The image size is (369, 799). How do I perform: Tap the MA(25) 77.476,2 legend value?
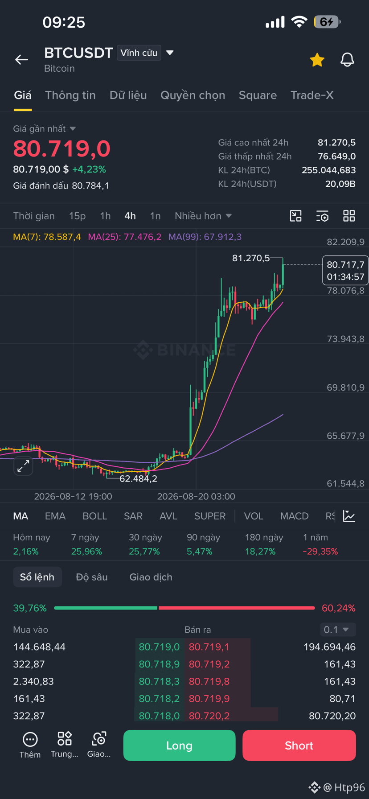[125, 237]
